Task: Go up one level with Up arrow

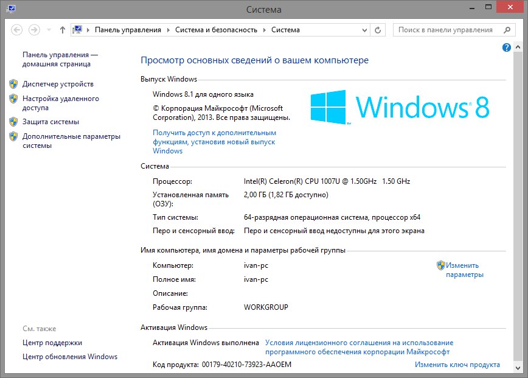Action: (x=62, y=30)
